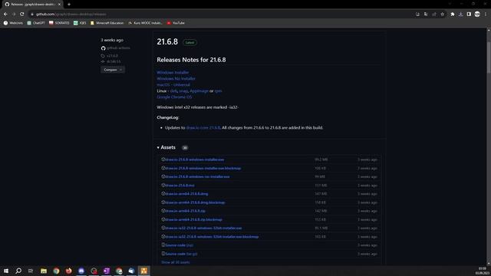Viewport: 491px width, 276px height.
Task: Open OneNote from the taskbar
Action: click(106, 271)
